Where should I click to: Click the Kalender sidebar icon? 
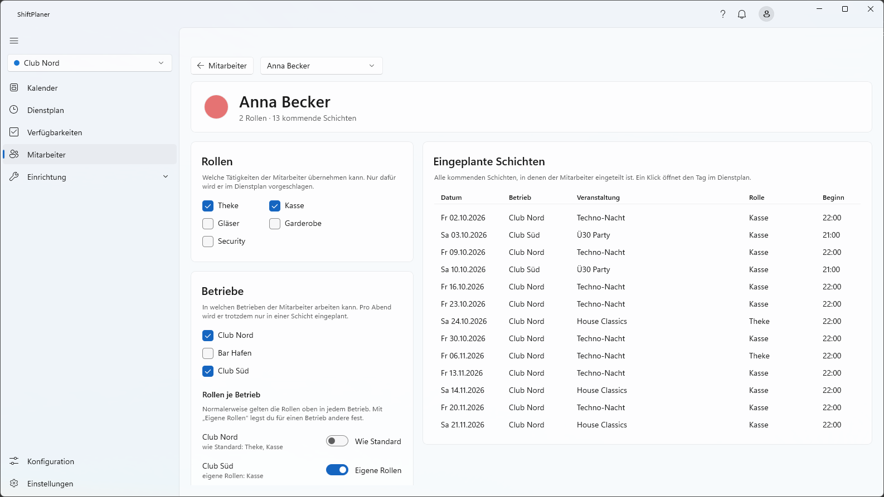point(14,87)
